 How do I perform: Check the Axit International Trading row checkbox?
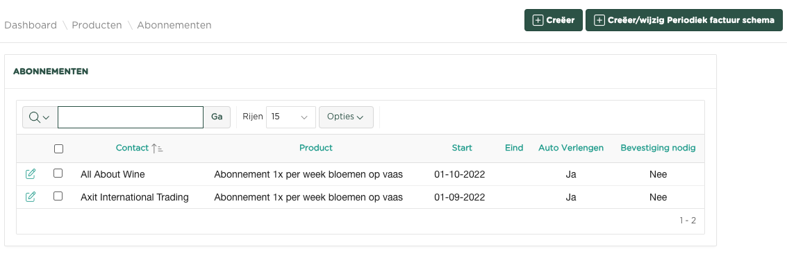58,196
